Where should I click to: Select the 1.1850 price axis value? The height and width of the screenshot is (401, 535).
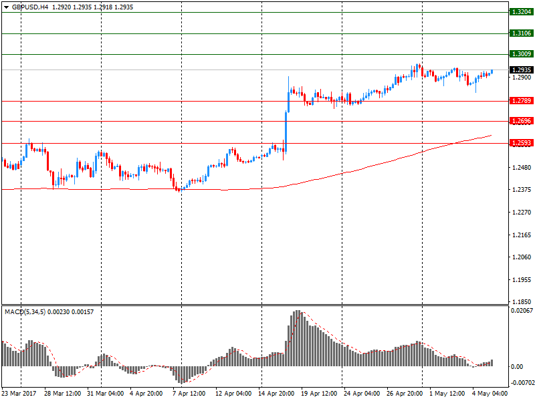[522, 302]
